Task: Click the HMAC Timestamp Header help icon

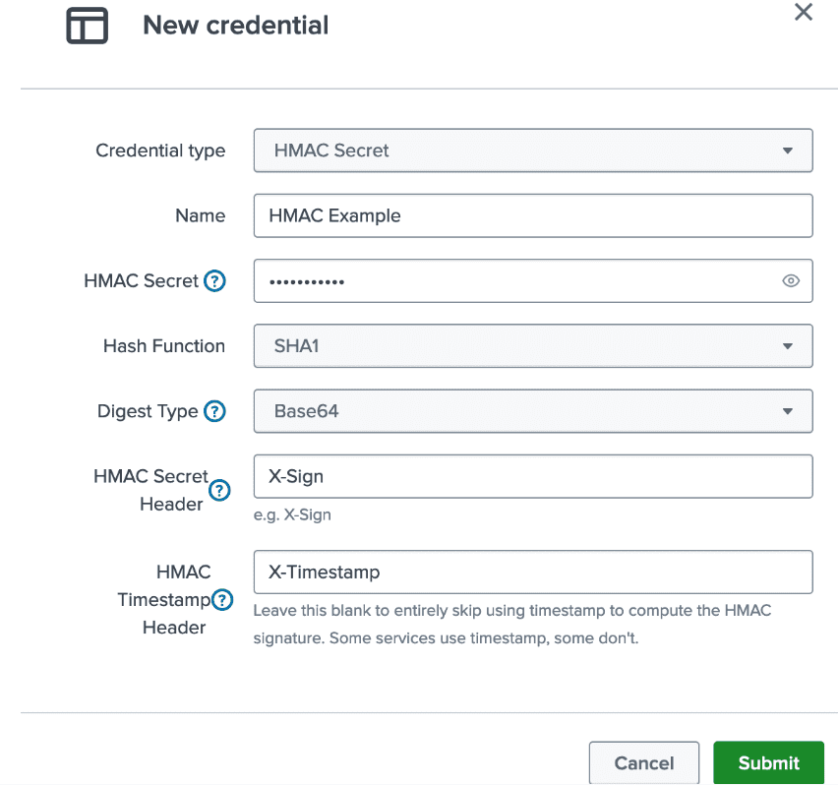Action: (223, 599)
